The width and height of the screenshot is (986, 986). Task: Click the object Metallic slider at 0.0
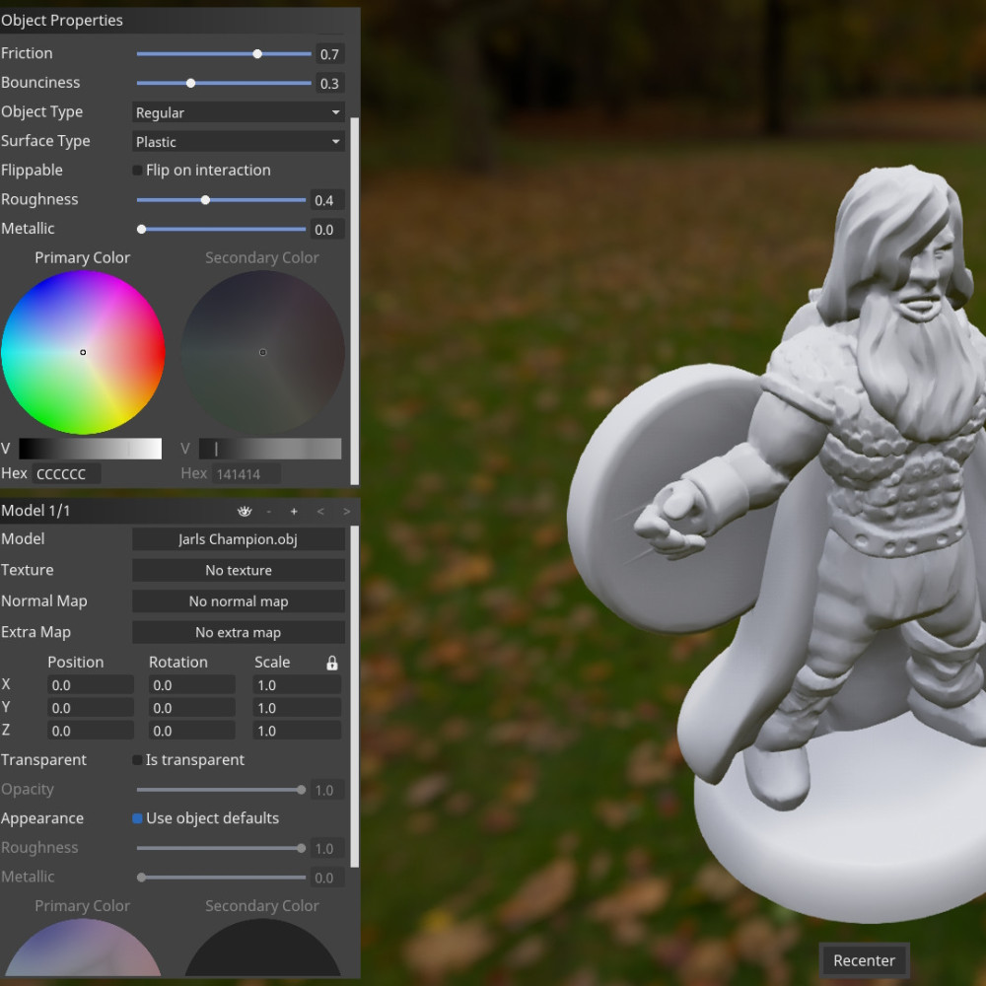click(x=221, y=230)
